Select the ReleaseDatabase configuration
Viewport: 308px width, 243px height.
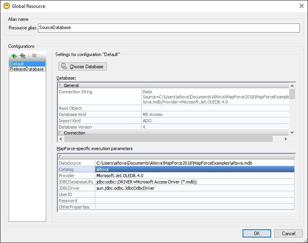pyautogui.click(x=27, y=69)
